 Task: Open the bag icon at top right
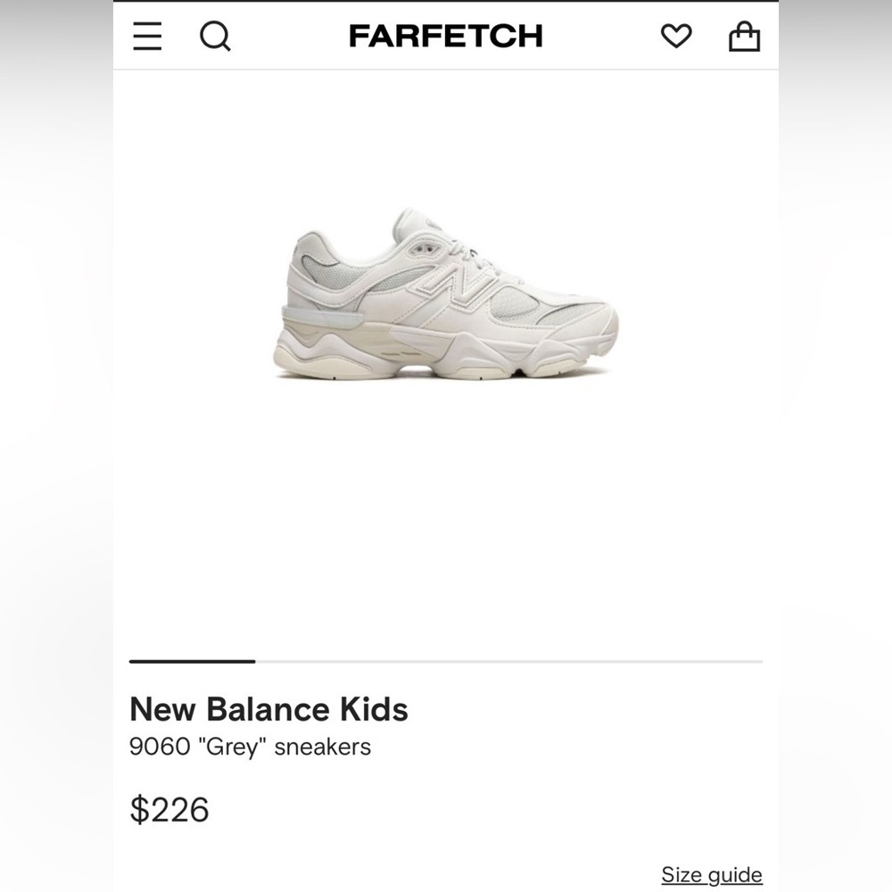(745, 37)
